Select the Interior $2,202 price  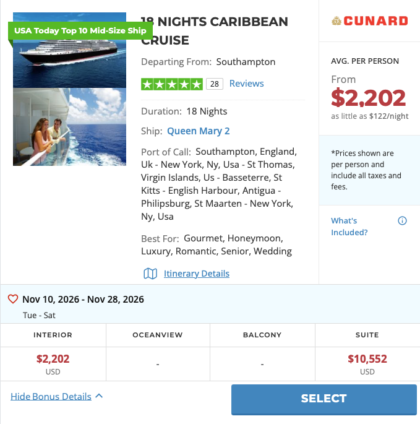coord(53,359)
